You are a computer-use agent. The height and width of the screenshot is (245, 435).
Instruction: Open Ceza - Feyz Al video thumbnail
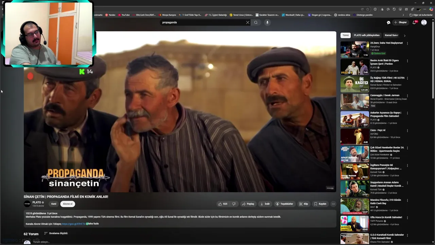point(354,136)
